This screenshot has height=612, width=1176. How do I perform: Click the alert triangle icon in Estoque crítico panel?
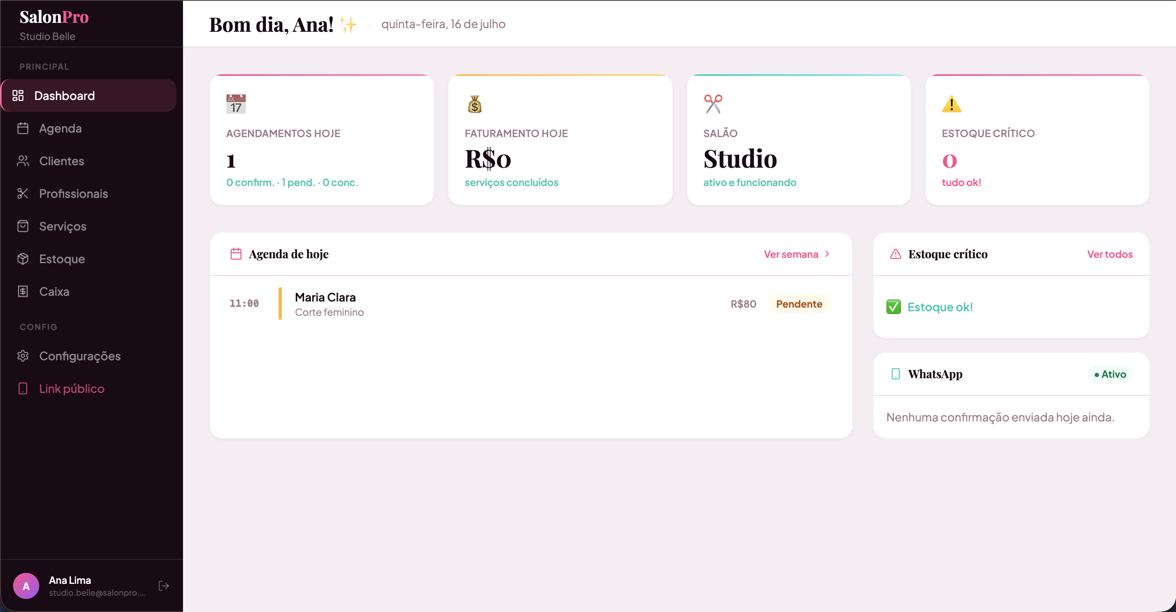click(x=896, y=254)
